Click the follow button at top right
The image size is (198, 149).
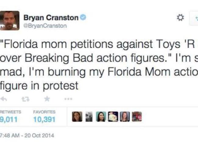point(194,18)
